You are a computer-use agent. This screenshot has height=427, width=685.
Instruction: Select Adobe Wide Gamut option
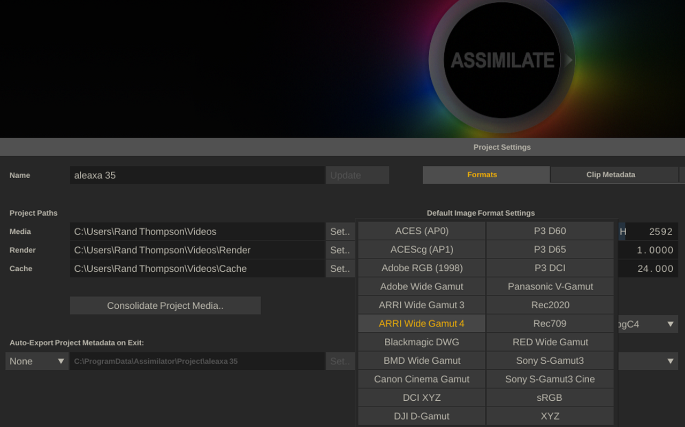[x=422, y=286]
